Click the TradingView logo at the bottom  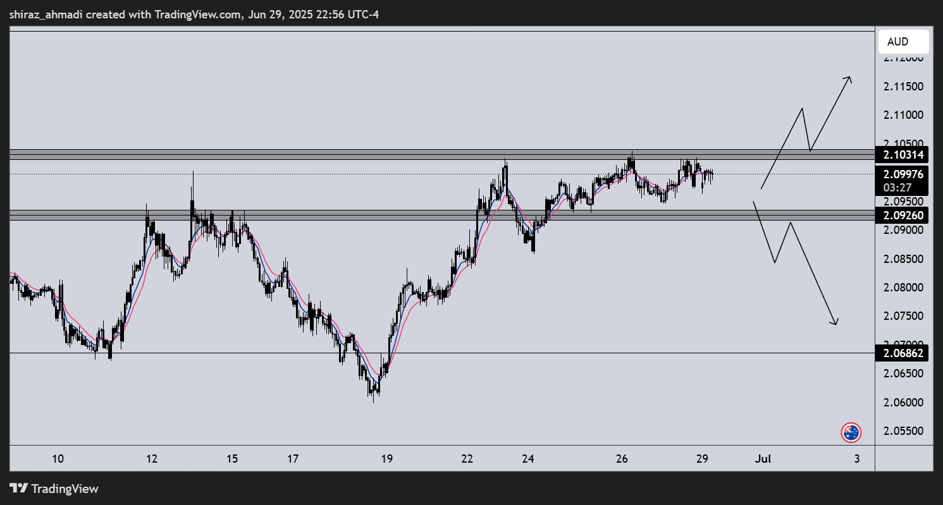(x=54, y=489)
